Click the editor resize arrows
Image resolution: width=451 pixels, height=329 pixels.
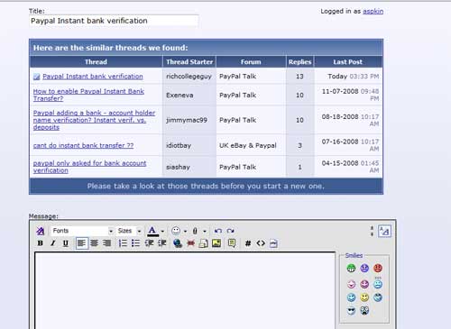point(372,231)
